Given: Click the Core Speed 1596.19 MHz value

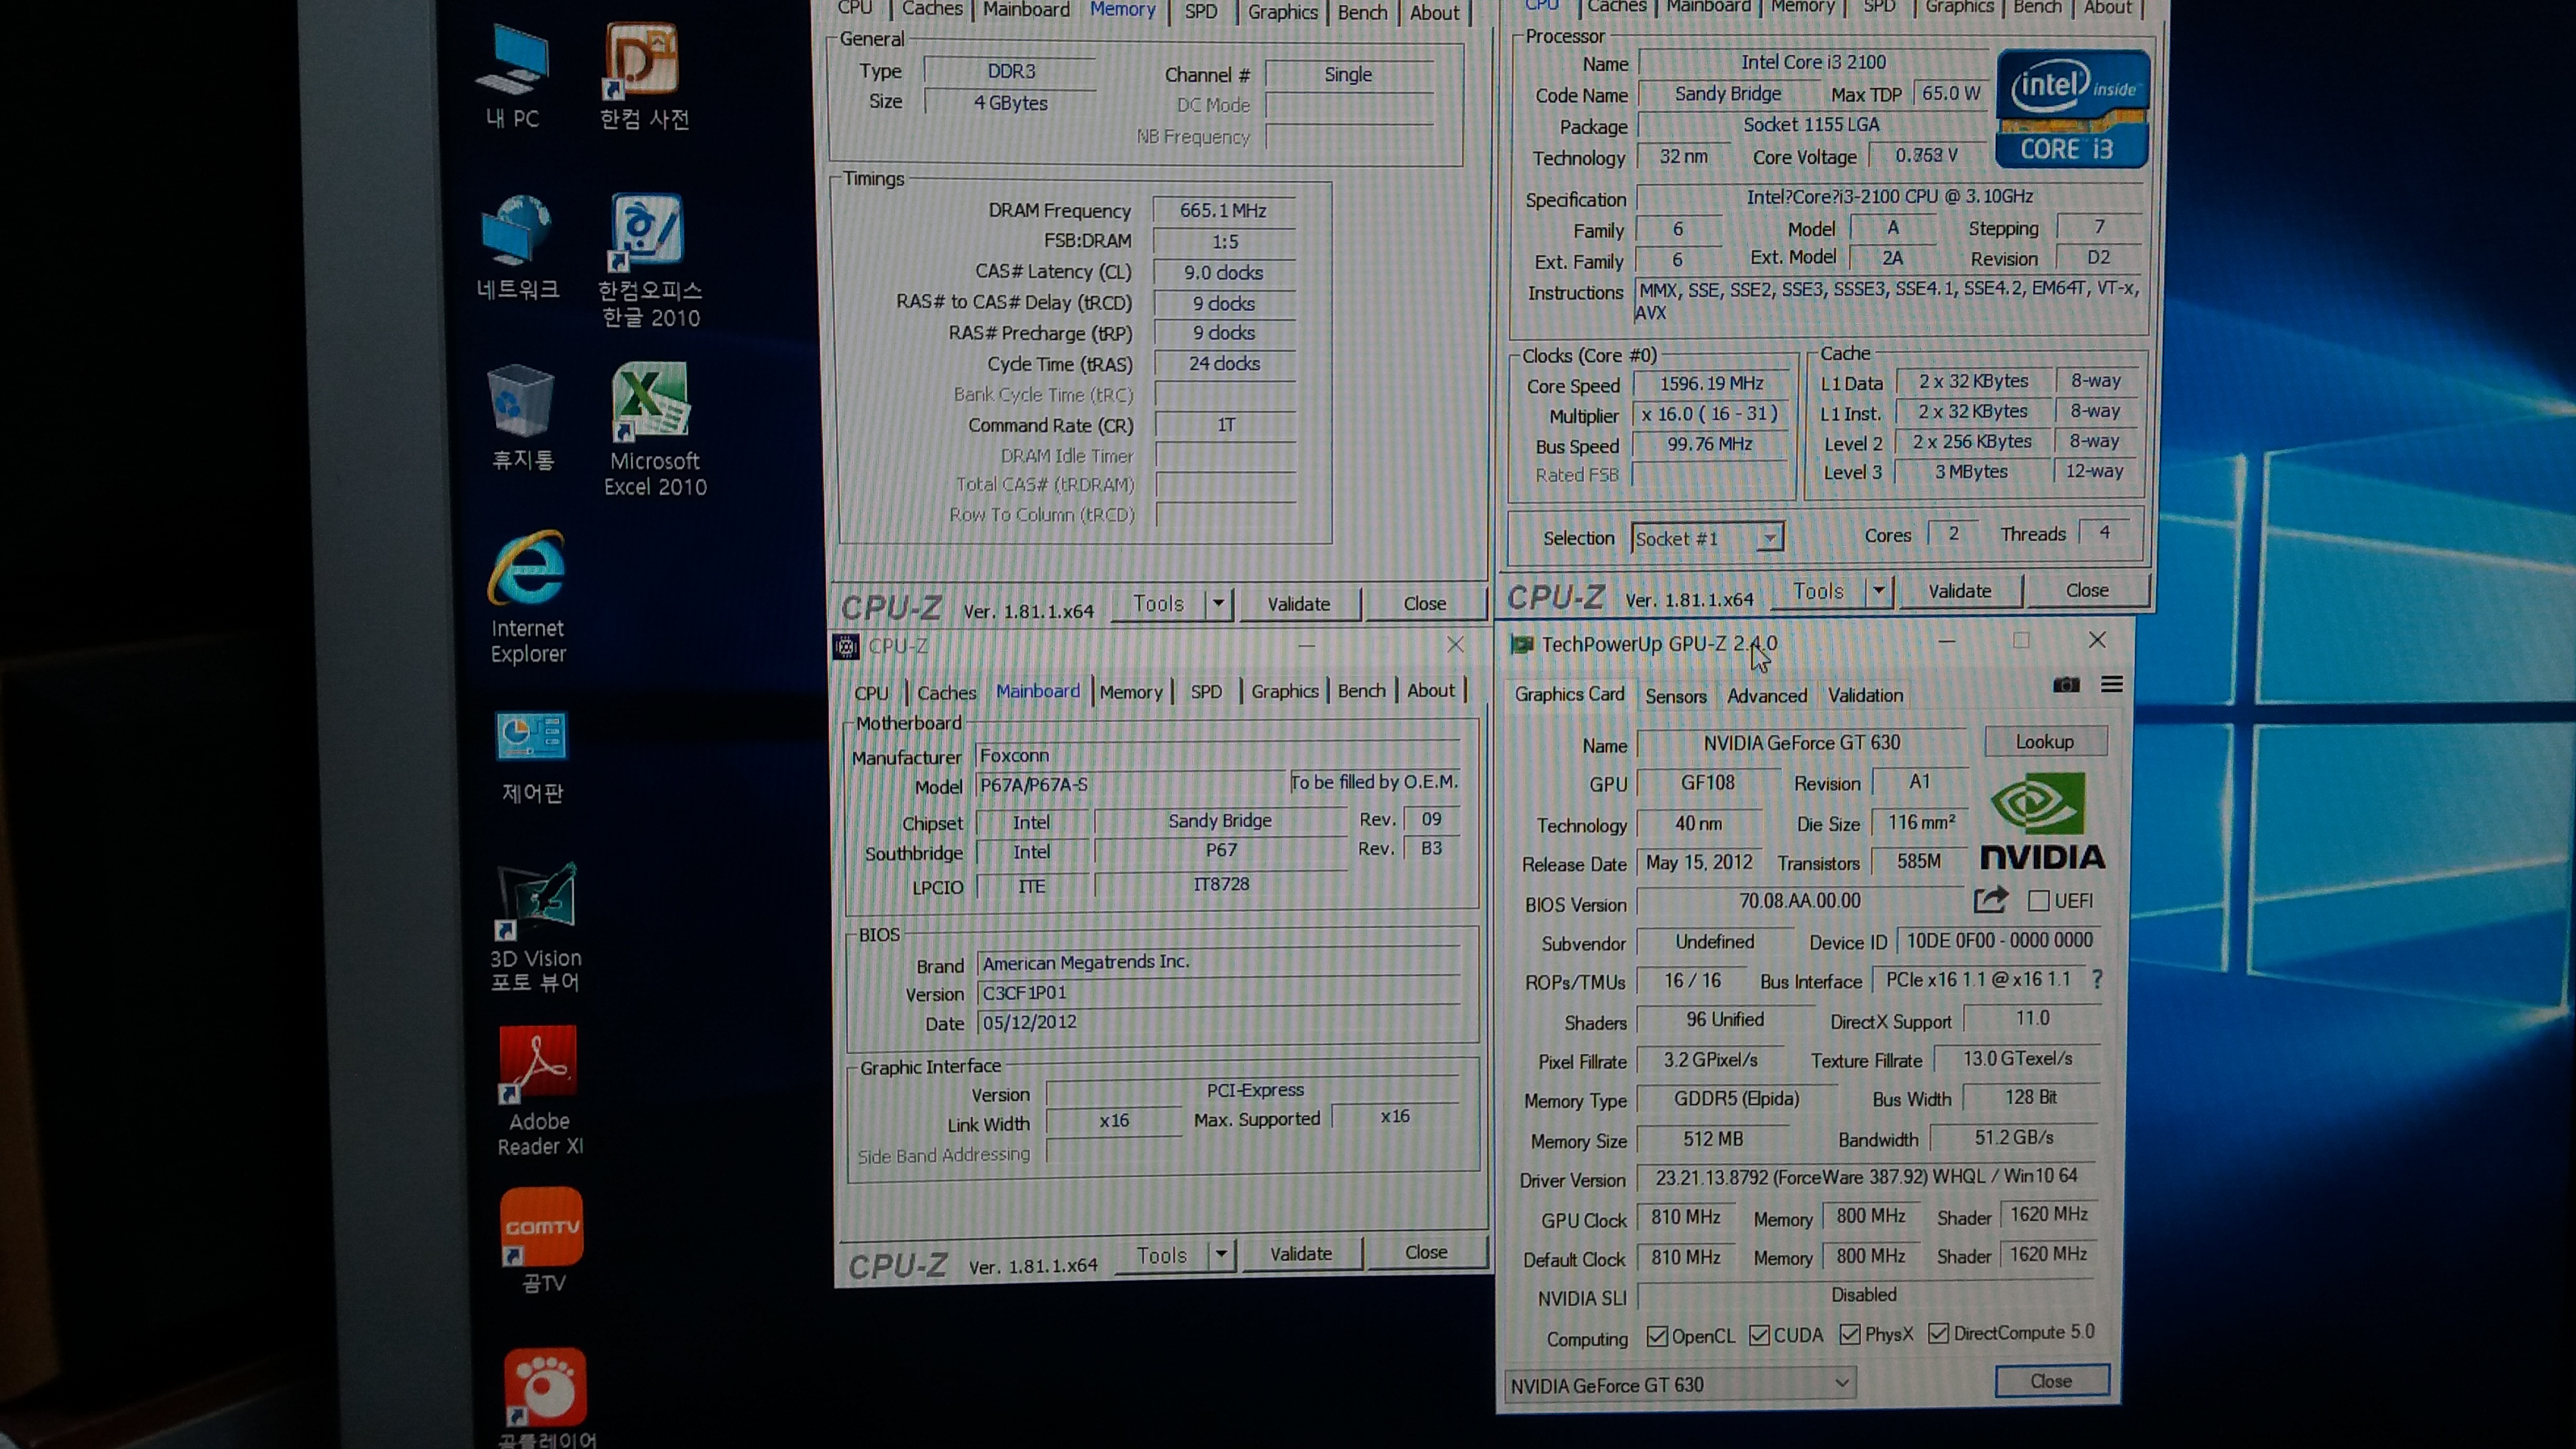Looking at the screenshot, I should tap(1711, 384).
